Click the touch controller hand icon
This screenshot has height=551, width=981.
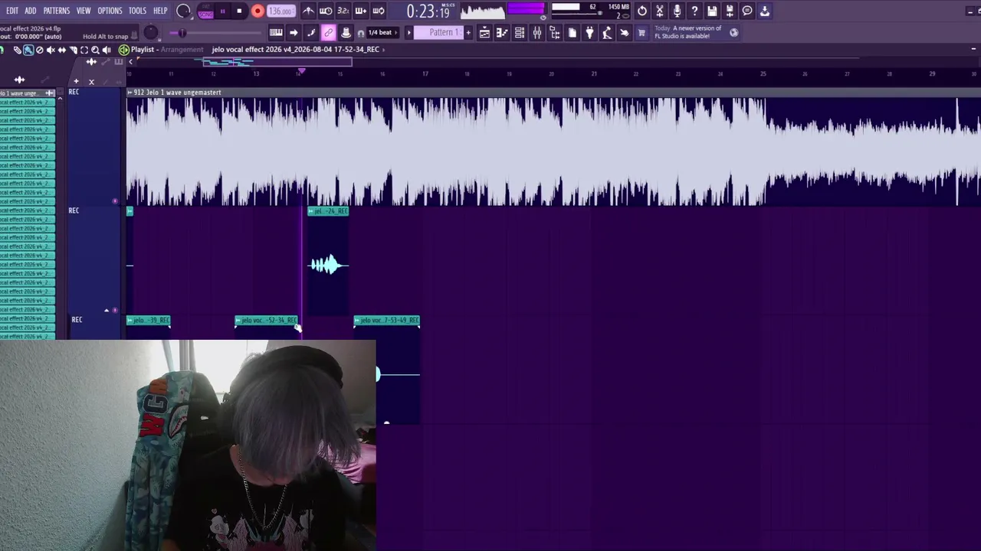[624, 33]
